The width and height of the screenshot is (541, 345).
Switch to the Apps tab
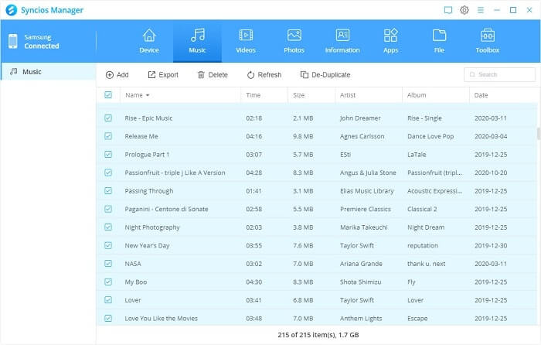pos(390,41)
